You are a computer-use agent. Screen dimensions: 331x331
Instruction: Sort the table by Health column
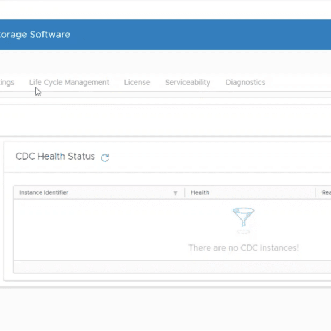pos(200,192)
